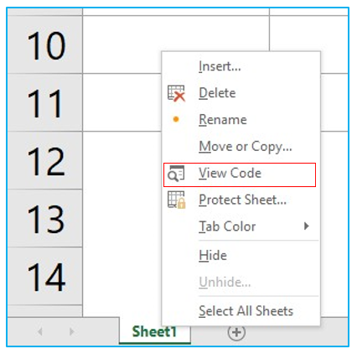This screenshot has height=354, width=357.
Task: Click the View Code magnifier icon
Action: coord(176,174)
